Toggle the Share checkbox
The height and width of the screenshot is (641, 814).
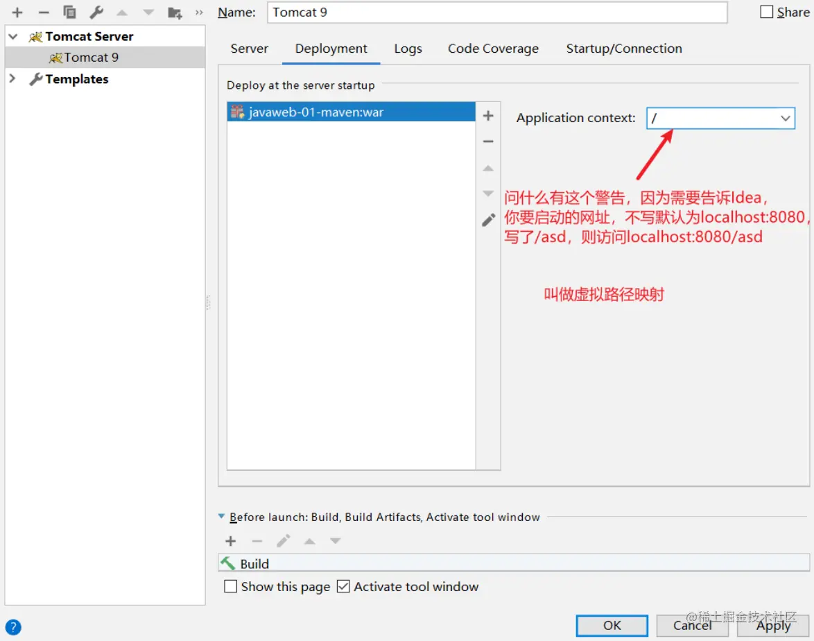[x=766, y=12]
